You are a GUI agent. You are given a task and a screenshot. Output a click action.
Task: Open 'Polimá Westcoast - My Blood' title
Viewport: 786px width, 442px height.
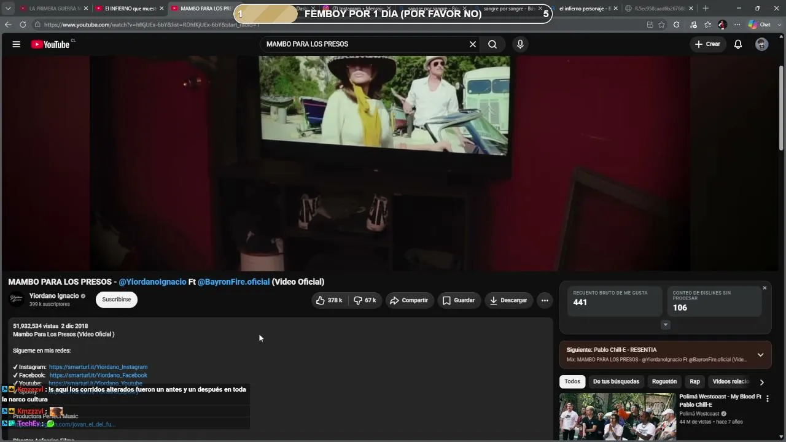(x=720, y=400)
